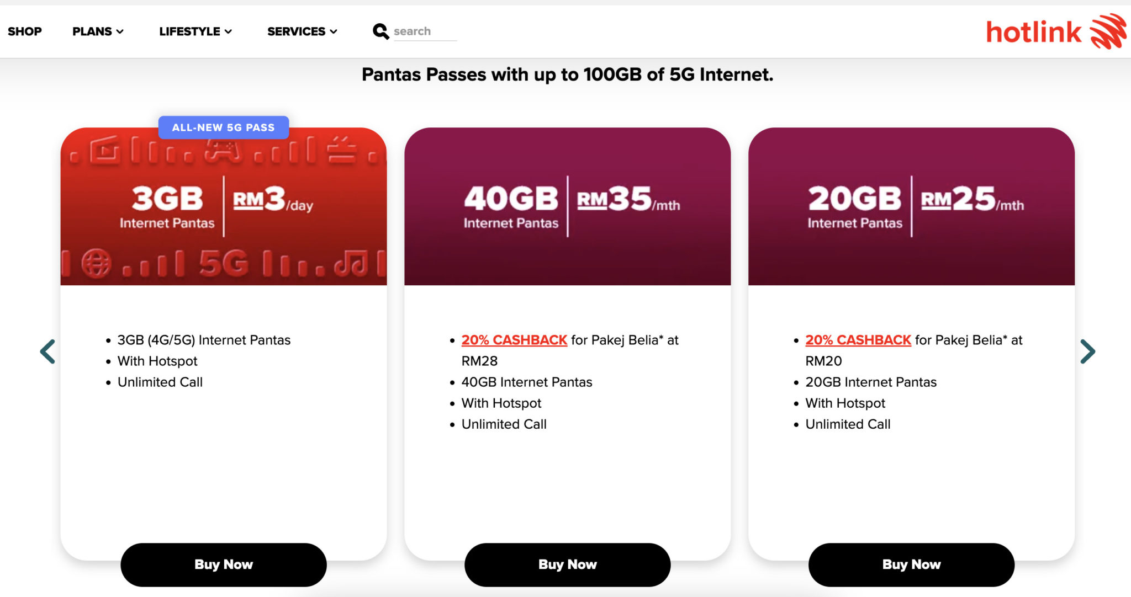This screenshot has height=597, width=1131.
Task: Open 20% CASHBACK link on 40GB plan
Action: tap(514, 340)
